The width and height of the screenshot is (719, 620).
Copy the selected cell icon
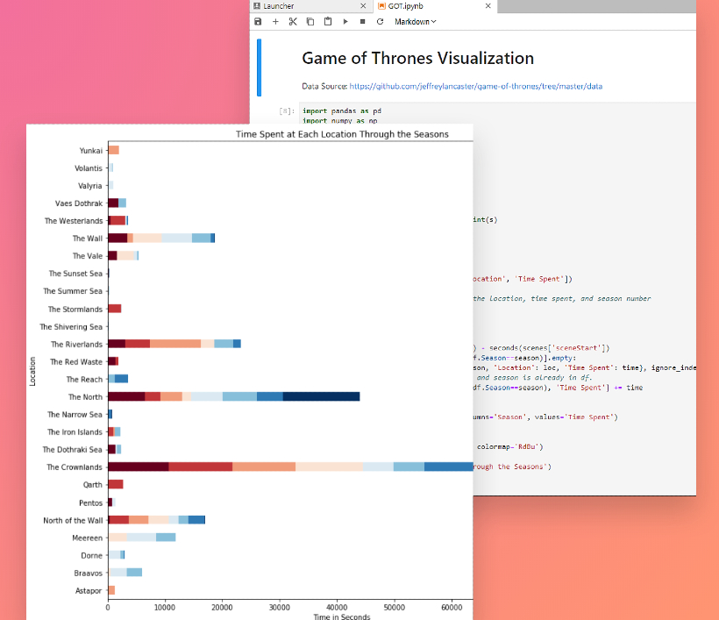point(310,22)
